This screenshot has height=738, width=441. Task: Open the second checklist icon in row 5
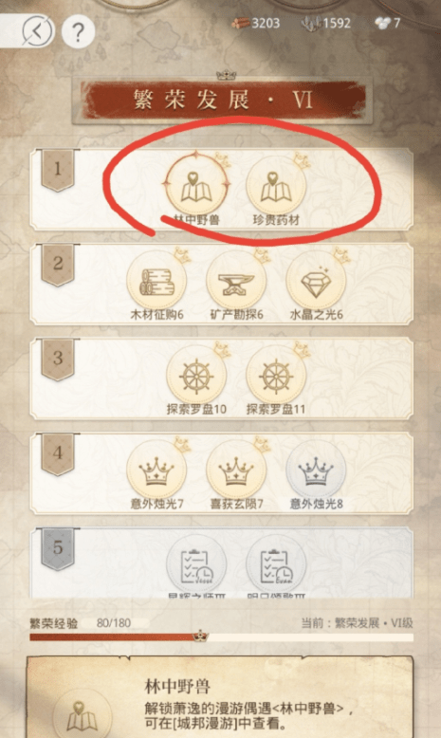coord(276,564)
